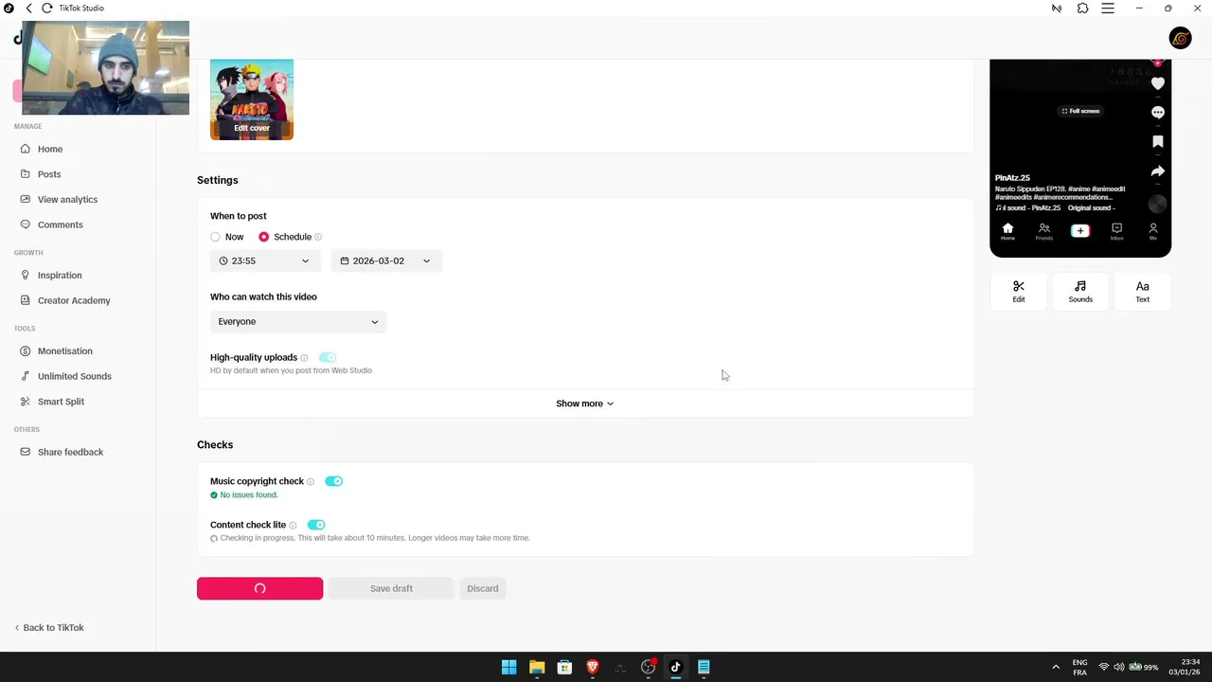
Task: Click the profile avatar in top right
Action: tap(1180, 38)
